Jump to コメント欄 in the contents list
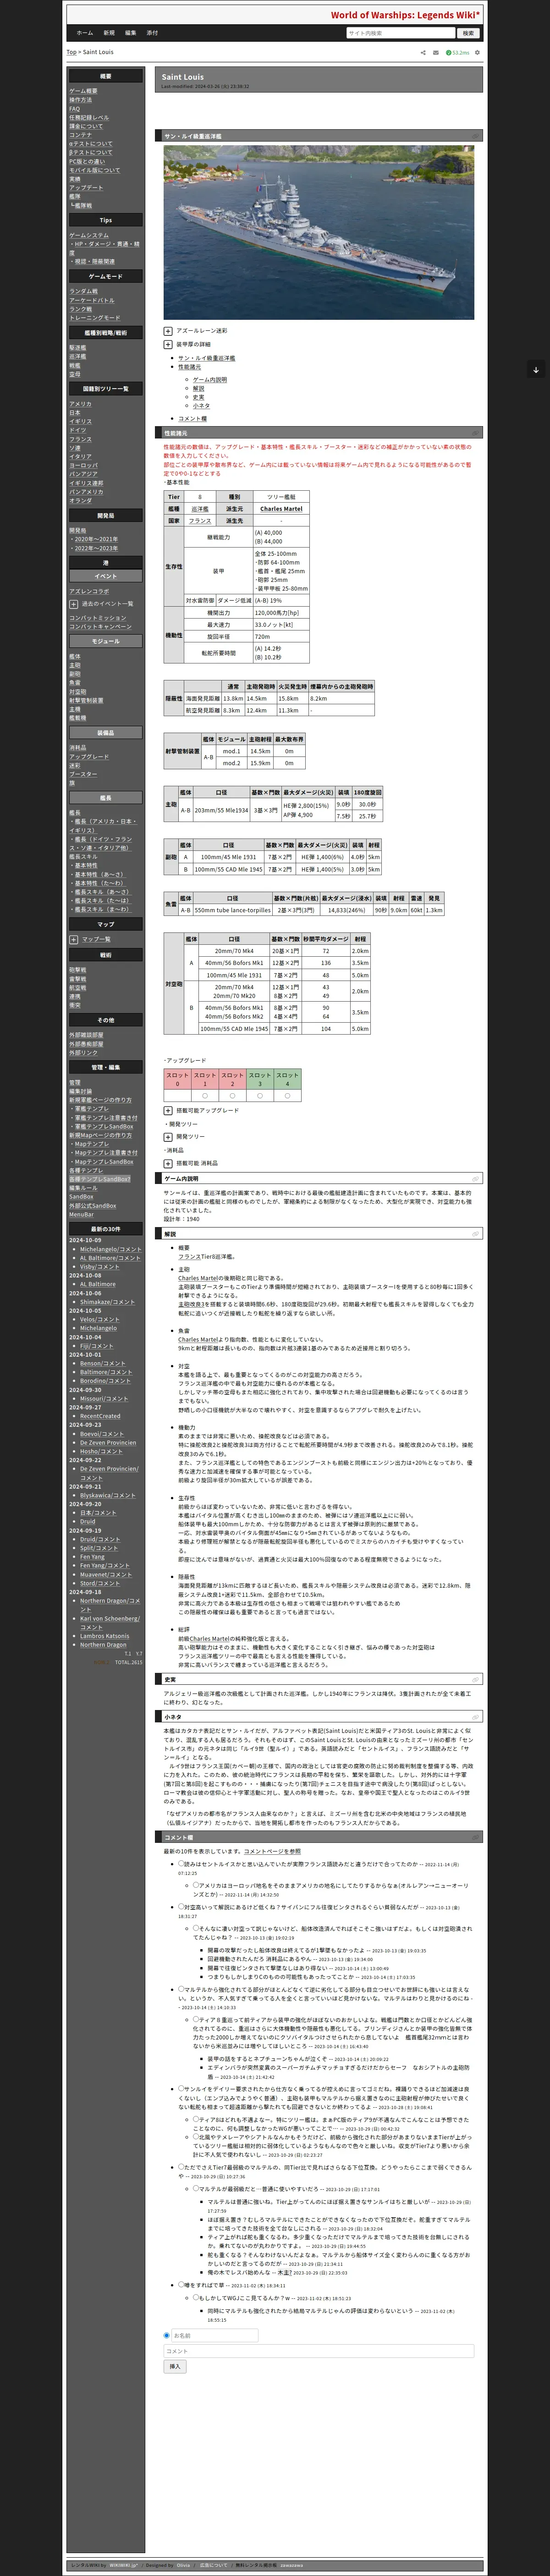 [x=192, y=419]
